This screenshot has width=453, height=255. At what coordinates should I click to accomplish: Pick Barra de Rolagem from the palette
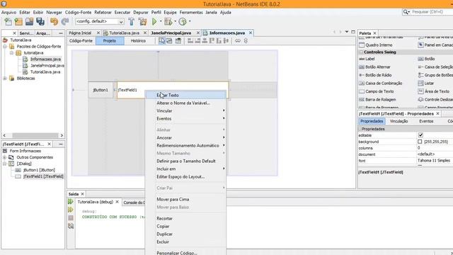point(377,99)
